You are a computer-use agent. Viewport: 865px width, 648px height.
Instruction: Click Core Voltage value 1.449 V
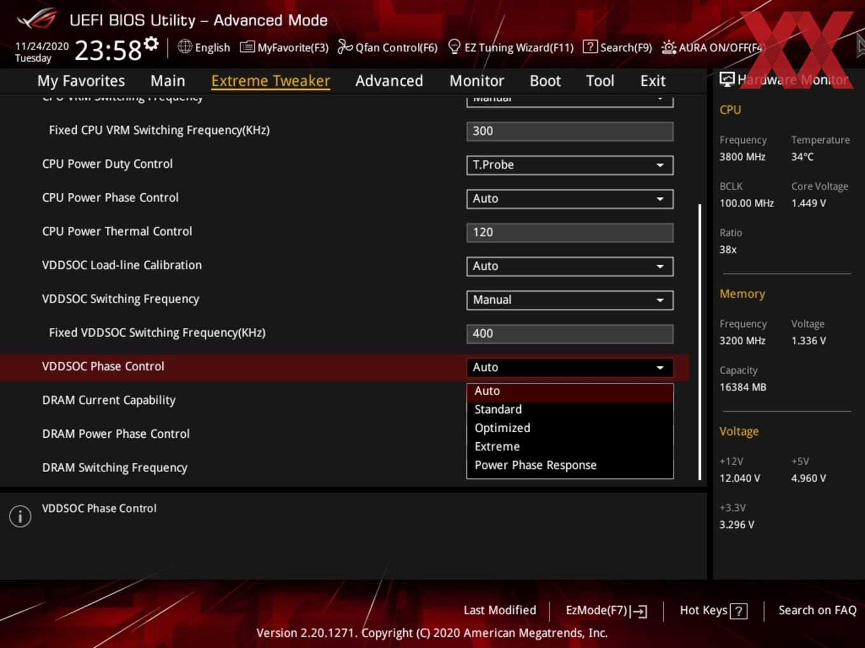pos(808,203)
